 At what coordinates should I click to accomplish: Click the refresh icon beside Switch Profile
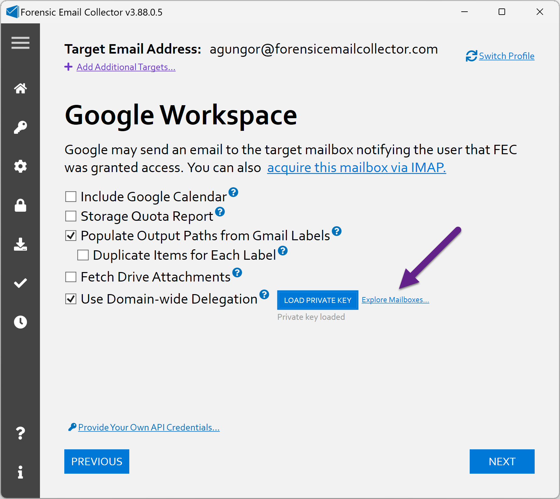coord(472,56)
